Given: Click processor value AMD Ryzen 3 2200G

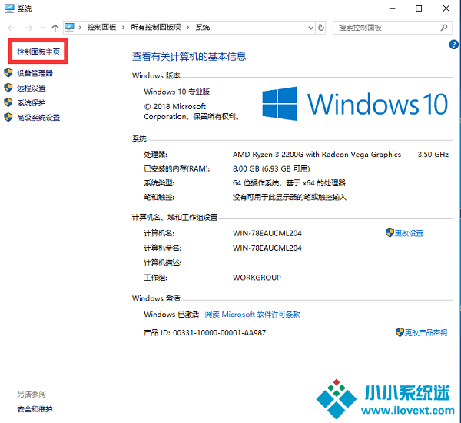Looking at the screenshot, I should [317, 155].
